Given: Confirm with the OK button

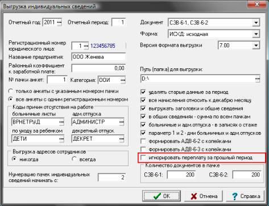Looking at the screenshot, I should pos(162,196).
